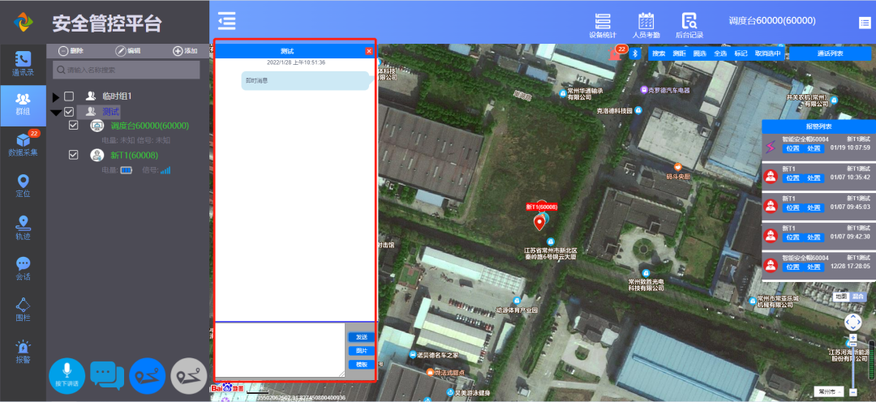The height and width of the screenshot is (402, 876).
Task: Click 位置 for the 01/07 10:35:42 alarm
Action: click(x=792, y=177)
